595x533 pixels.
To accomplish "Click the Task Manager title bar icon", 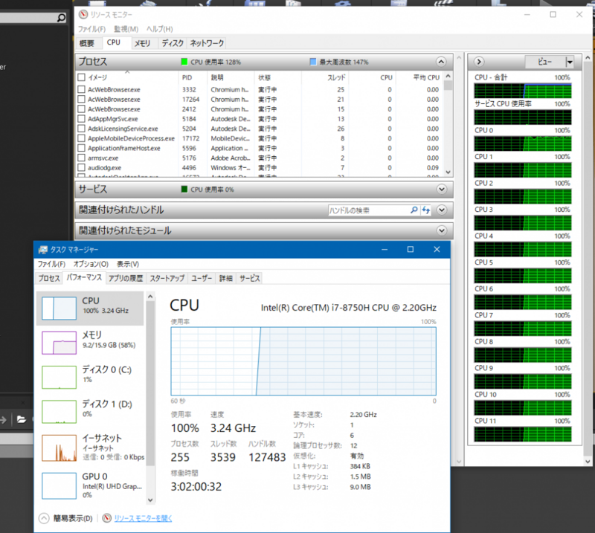I will pos(43,249).
